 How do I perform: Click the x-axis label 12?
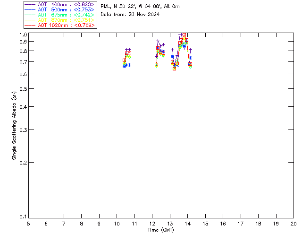click(x=152, y=224)
